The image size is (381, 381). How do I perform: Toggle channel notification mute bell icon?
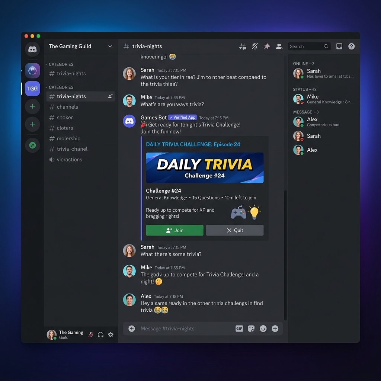click(x=254, y=46)
